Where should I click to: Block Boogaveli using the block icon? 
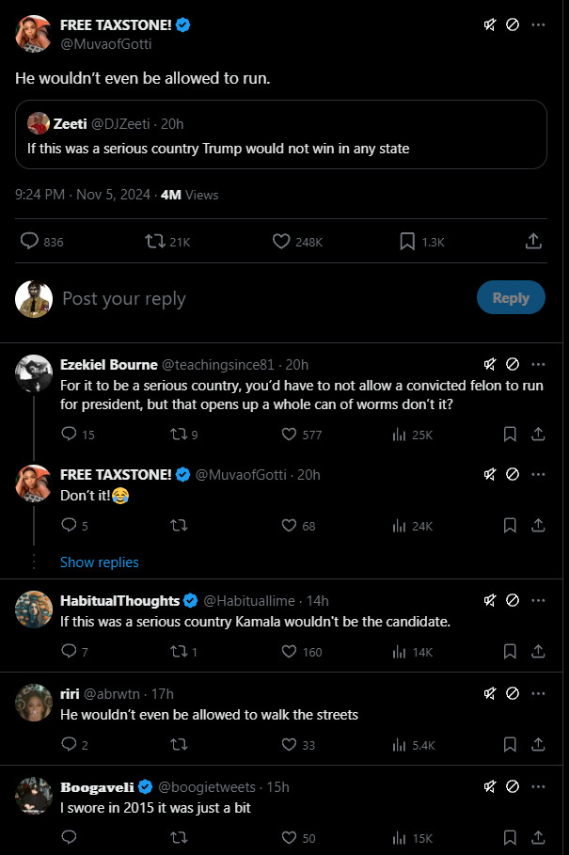(514, 786)
